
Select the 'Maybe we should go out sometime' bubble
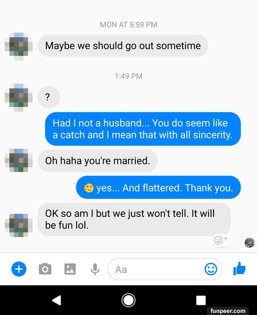[123, 46]
